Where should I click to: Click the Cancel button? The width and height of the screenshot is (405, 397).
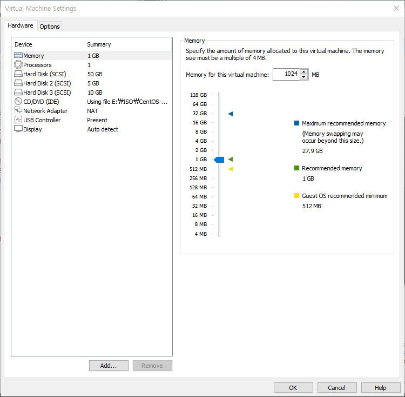(337, 387)
